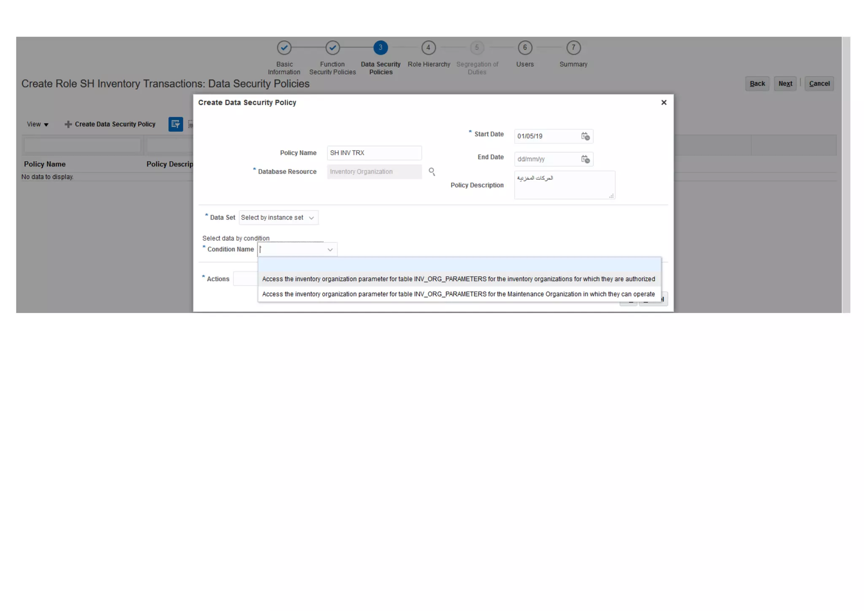Click the Query By Example filter icon
This screenshot has height=611, width=864.
(175, 124)
